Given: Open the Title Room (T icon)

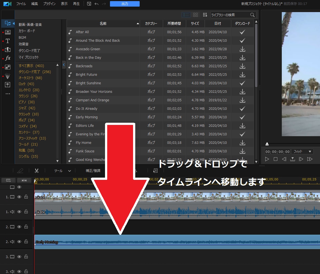Looking at the screenshot, I should (8, 41).
